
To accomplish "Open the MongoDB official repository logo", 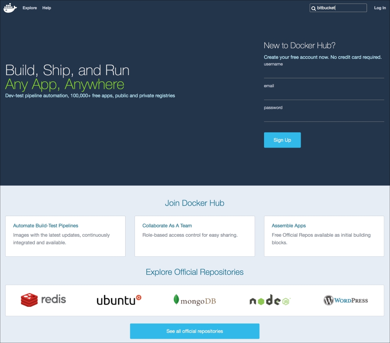I will coord(195,300).
